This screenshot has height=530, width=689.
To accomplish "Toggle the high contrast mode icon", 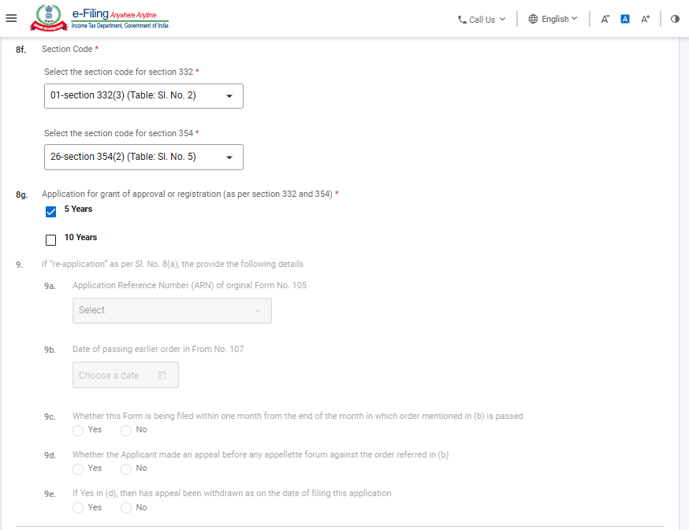I will 675,19.
